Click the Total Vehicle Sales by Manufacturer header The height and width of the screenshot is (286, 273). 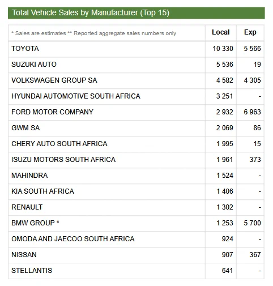136,13
